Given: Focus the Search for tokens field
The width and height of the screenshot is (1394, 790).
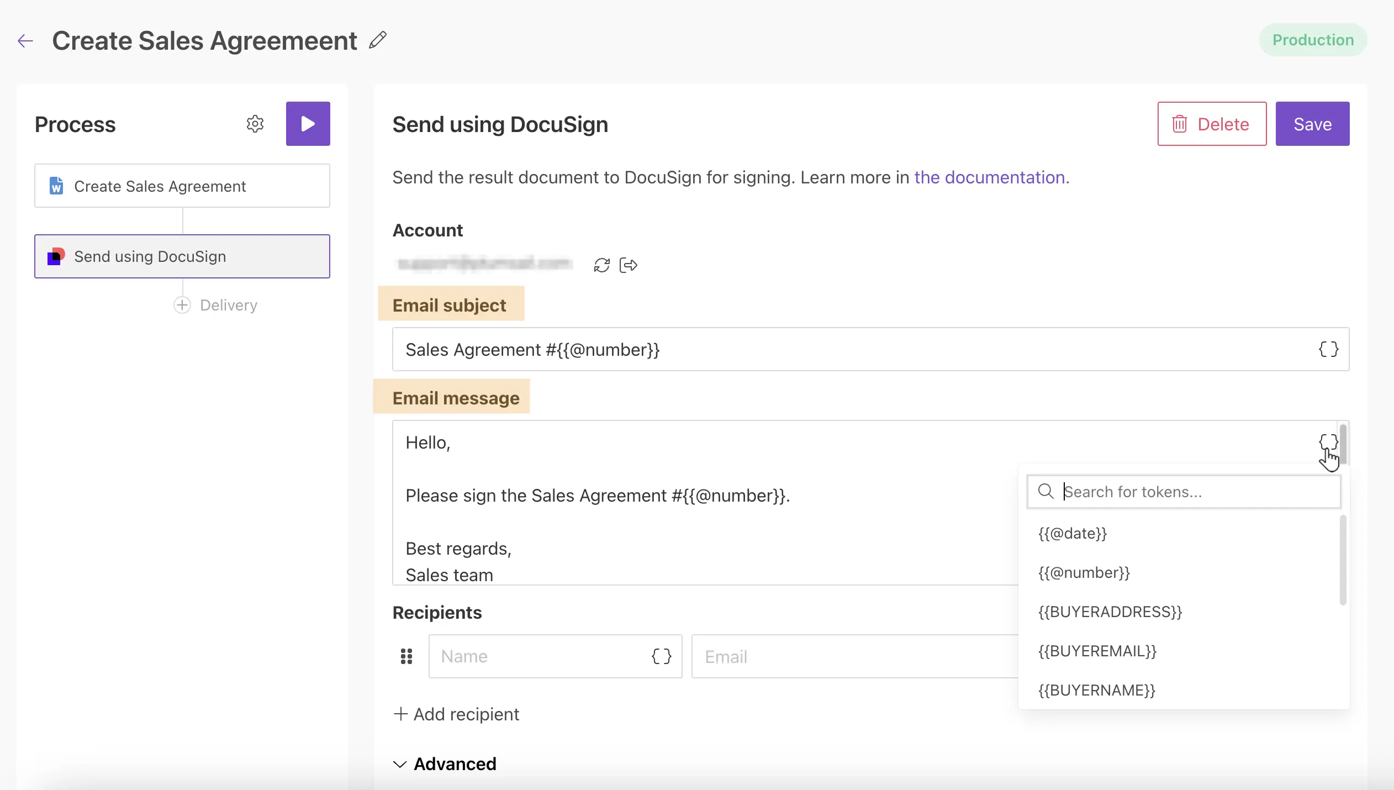Looking at the screenshot, I should pos(1184,492).
